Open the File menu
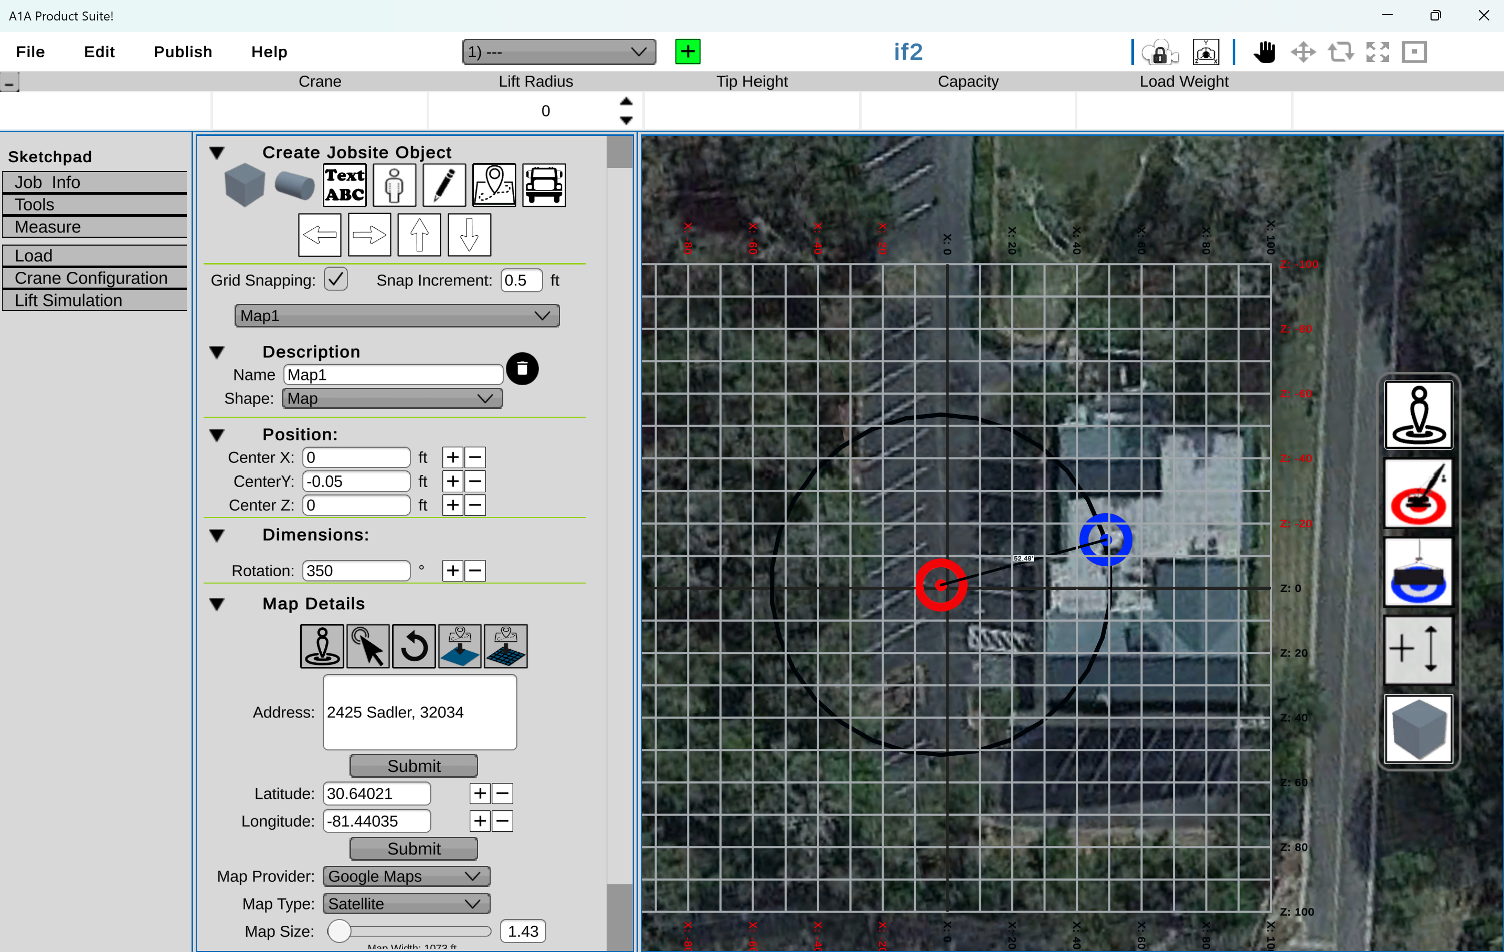 [30, 52]
